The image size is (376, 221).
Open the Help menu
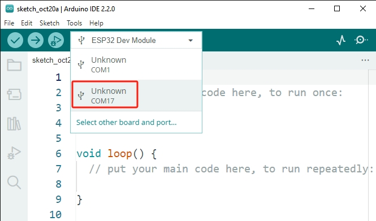click(96, 23)
